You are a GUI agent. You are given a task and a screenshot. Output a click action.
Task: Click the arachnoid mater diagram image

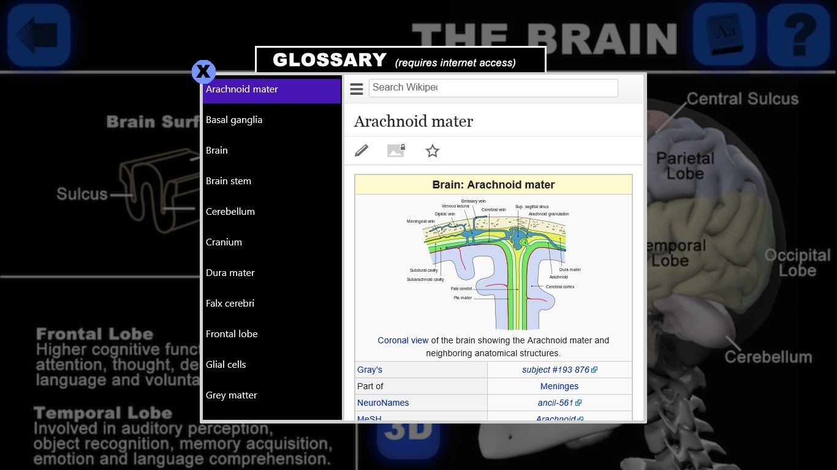[493, 263]
